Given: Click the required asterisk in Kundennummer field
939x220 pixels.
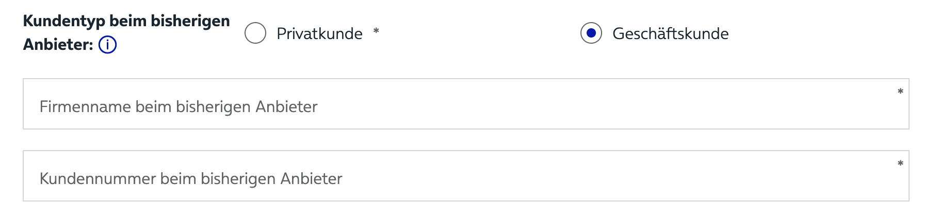Looking at the screenshot, I should 900,163.
